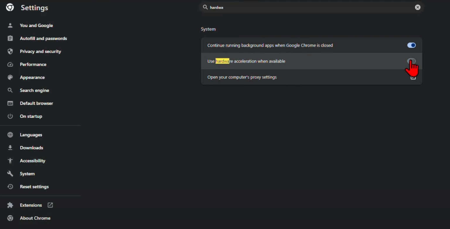Click the Autofill and passwords key icon
450x229 pixels.
click(x=10, y=38)
